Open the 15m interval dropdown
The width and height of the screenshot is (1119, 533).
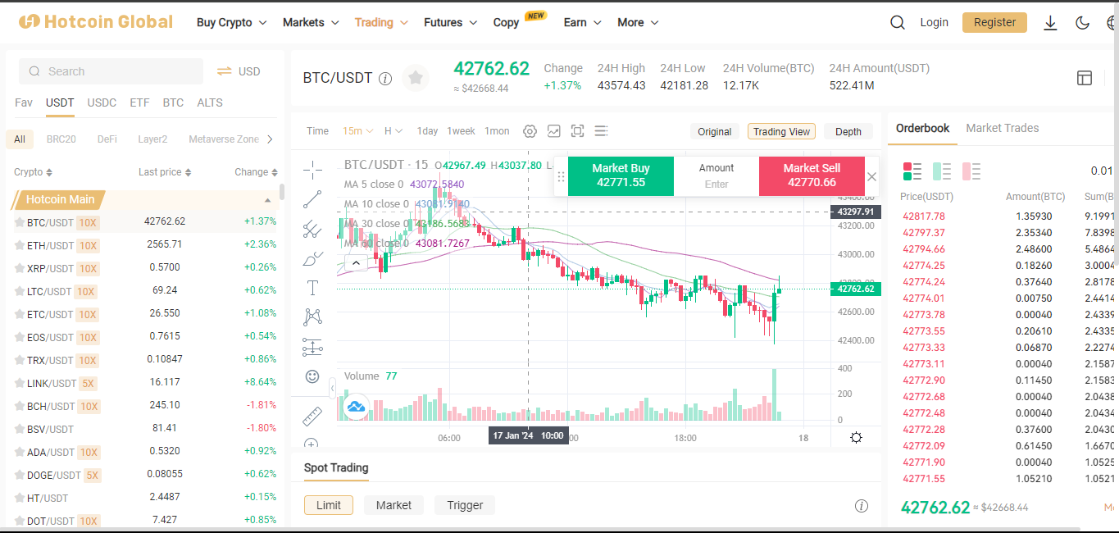pyautogui.click(x=357, y=131)
